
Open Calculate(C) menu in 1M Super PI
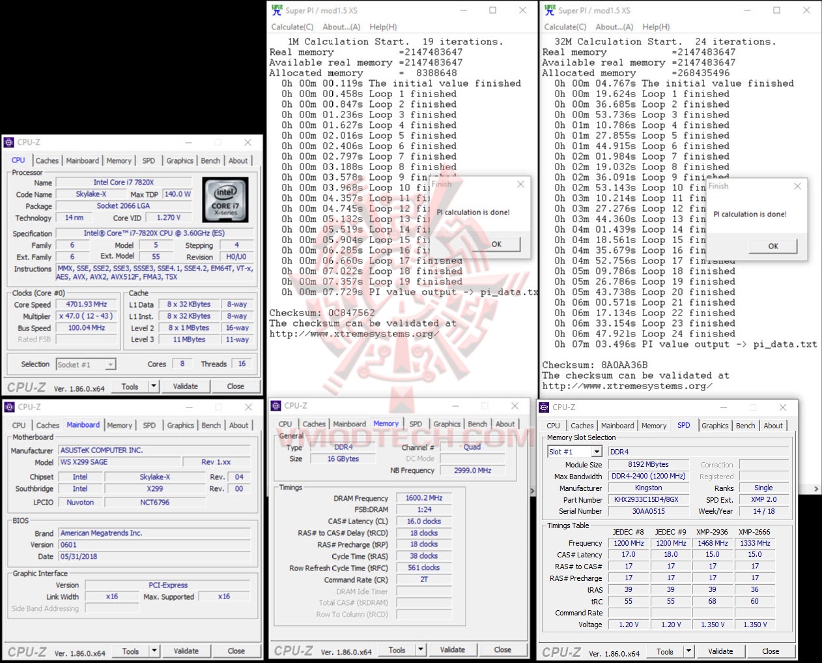coord(292,27)
